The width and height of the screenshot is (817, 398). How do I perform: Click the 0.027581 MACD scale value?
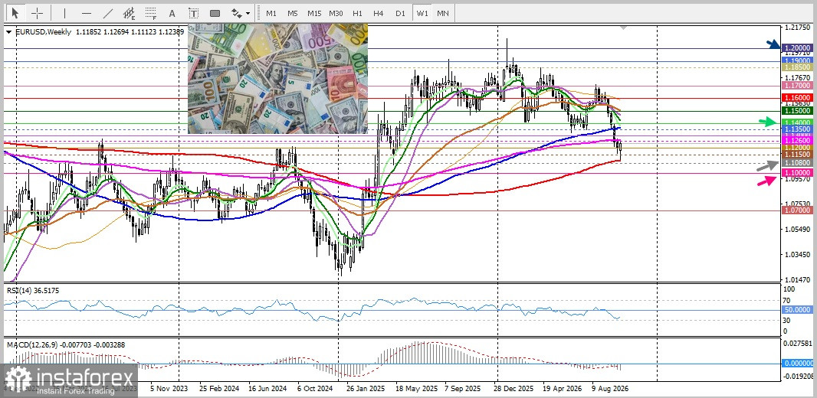(x=799, y=344)
